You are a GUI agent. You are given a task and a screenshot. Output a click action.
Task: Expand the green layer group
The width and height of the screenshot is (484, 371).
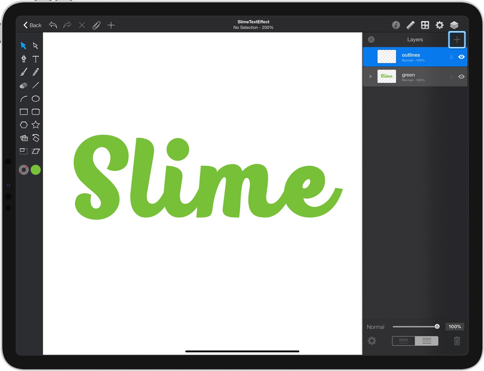[x=370, y=77]
